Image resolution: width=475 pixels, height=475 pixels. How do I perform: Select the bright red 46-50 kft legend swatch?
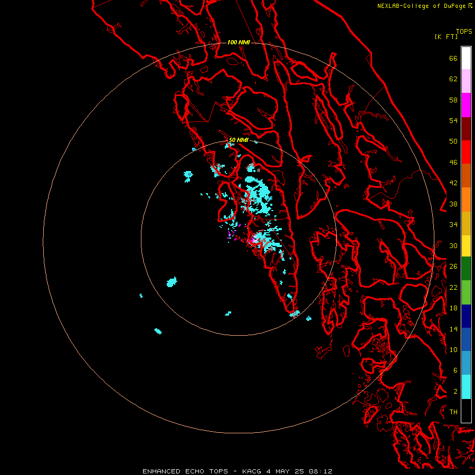point(466,152)
